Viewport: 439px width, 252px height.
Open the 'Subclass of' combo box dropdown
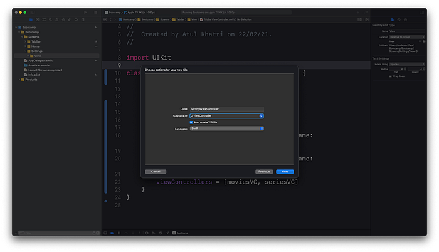point(261,115)
